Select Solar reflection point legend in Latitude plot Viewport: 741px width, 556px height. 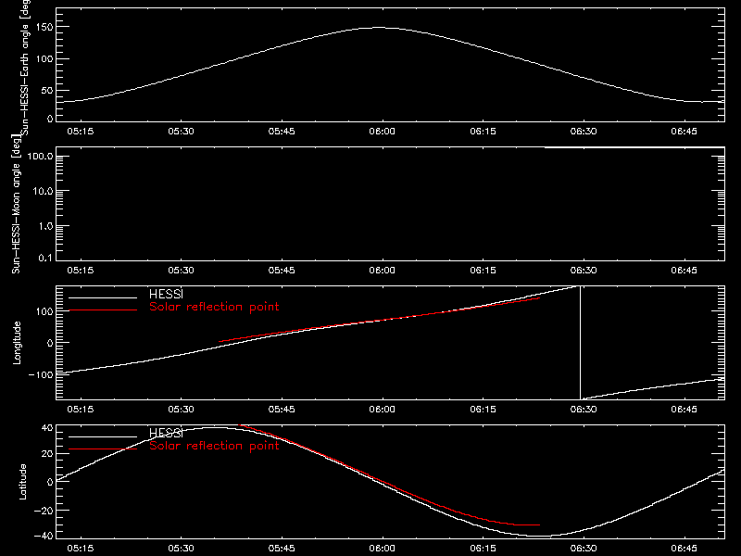click(214, 446)
